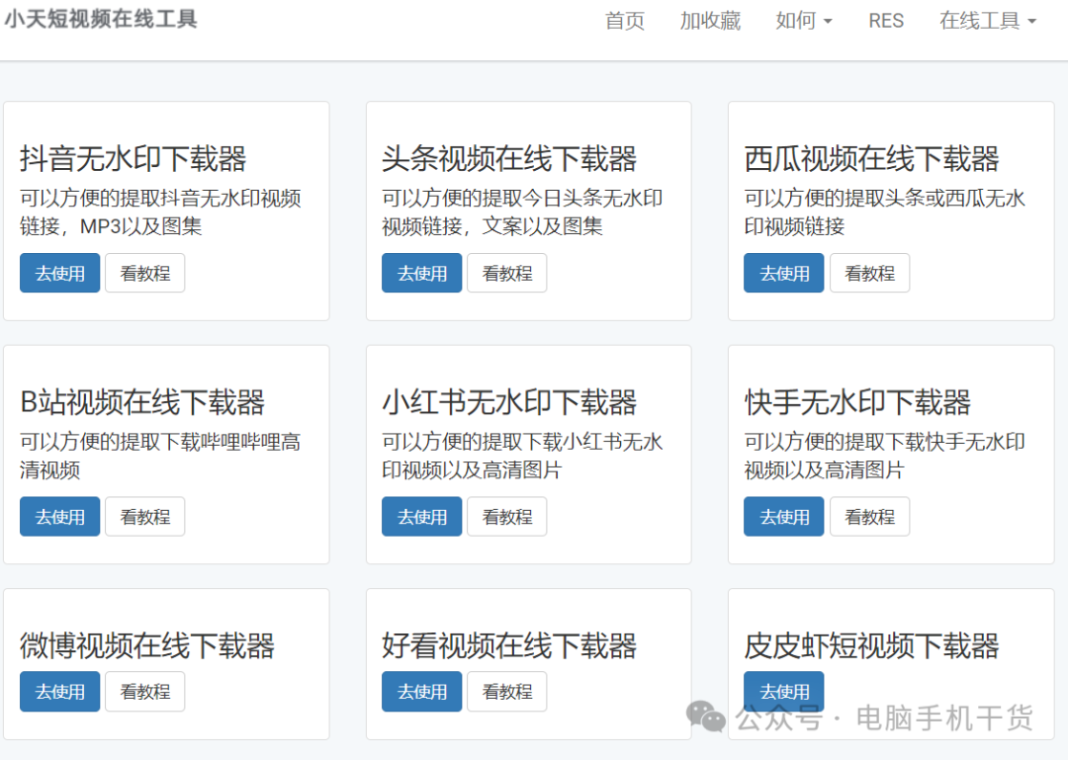Click 加收藏 in the navigation bar
Image resolution: width=1068 pixels, height=760 pixels.
pyautogui.click(x=710, y=21)
